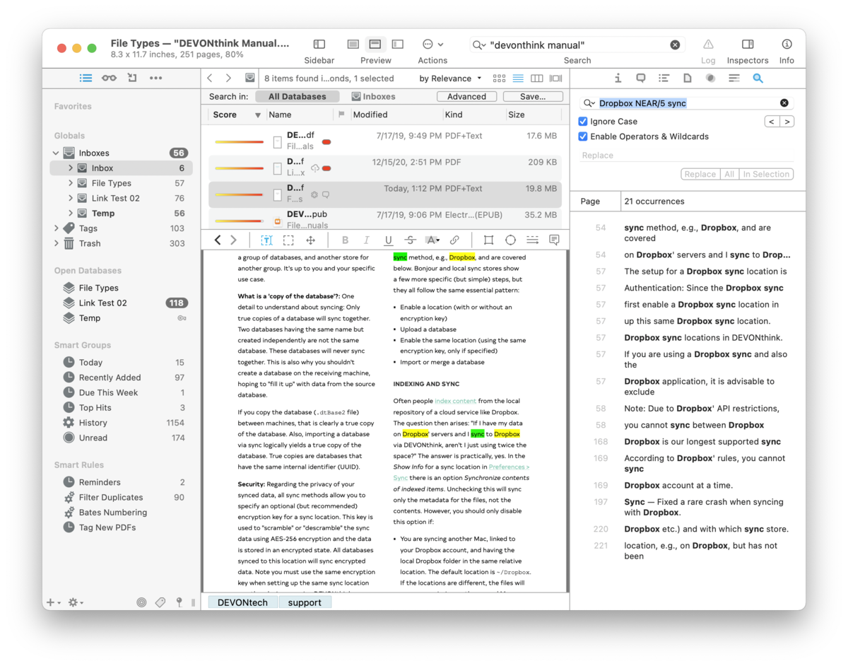Add an oval annotation

[x=510, y=240]
